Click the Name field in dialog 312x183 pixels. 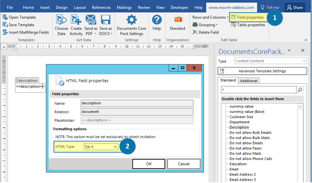coord(137,103)
